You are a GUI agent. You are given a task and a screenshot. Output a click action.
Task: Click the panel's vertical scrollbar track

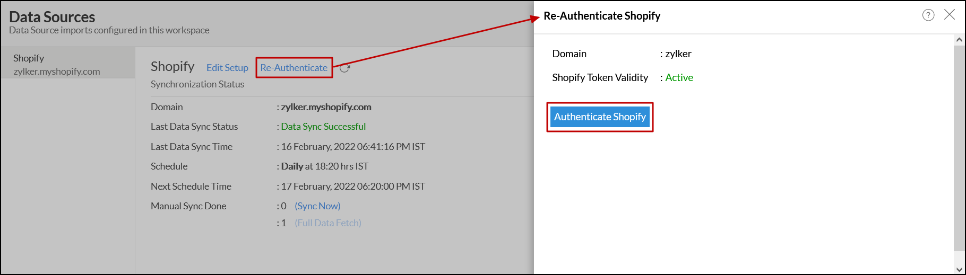(x=959, y=148)
